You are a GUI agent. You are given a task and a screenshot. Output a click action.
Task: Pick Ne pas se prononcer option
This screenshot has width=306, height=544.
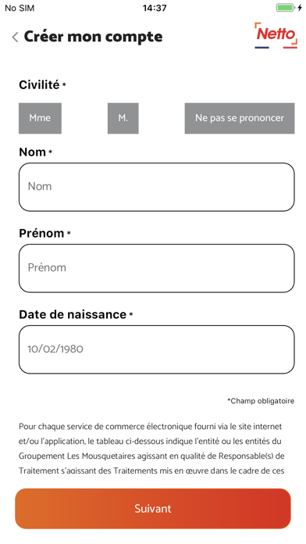[240, 118]
